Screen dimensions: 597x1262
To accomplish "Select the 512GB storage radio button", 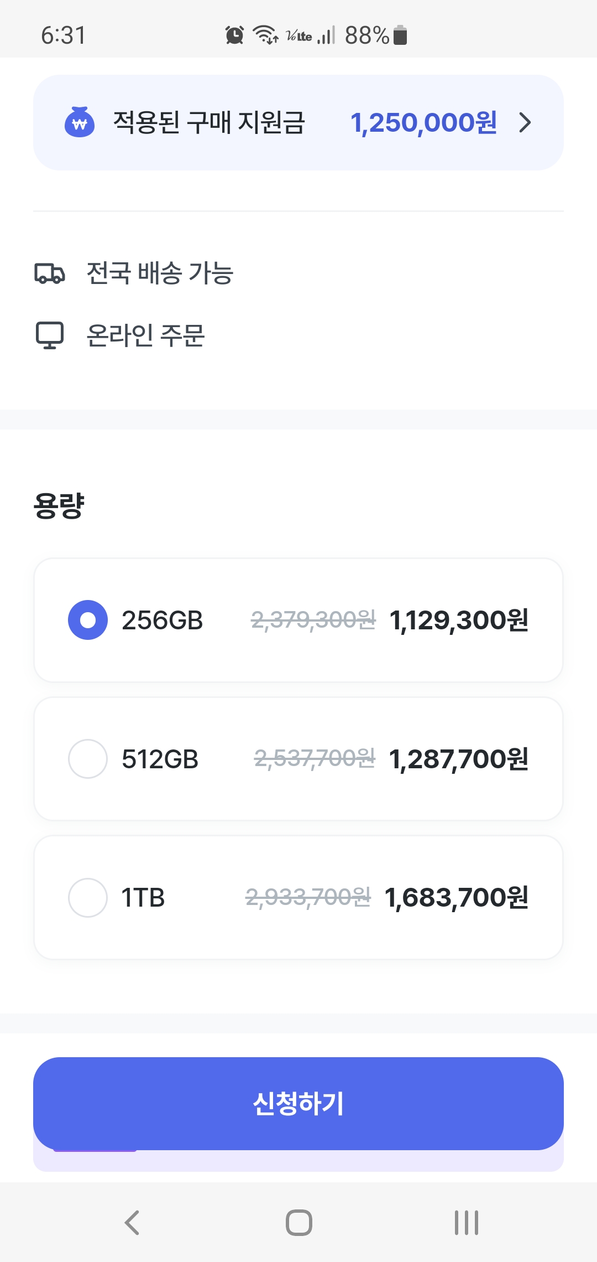I will point(87,759).
